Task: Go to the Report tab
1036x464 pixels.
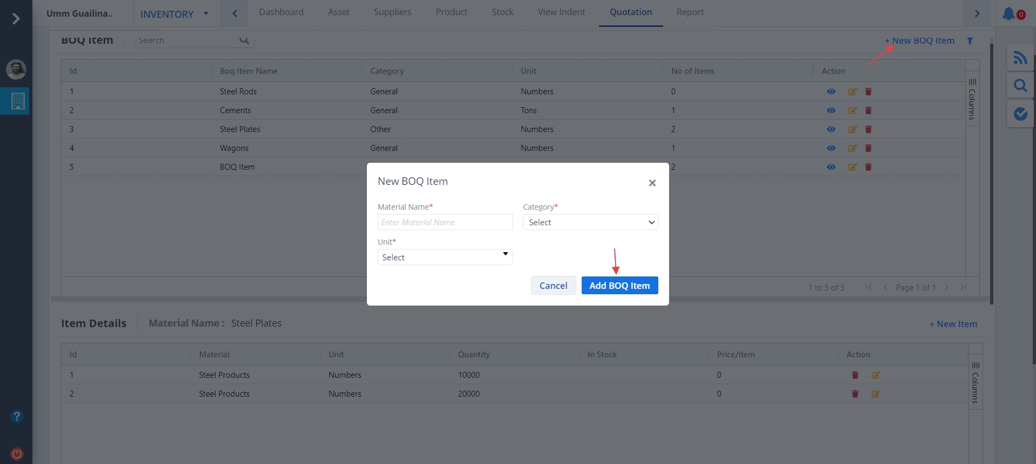Action: [690, 12]
